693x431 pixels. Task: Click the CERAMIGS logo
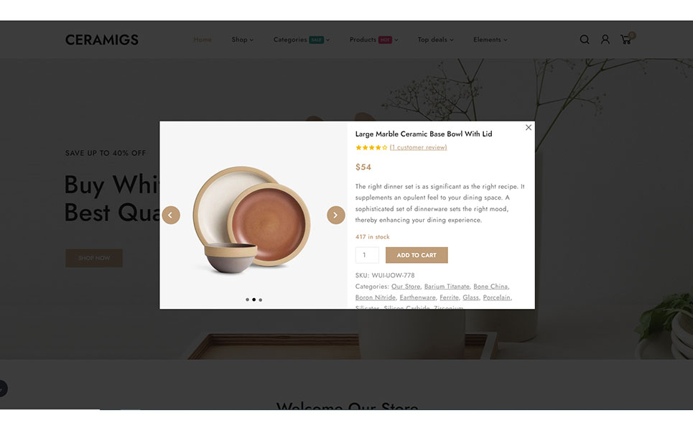pos(102,40)
